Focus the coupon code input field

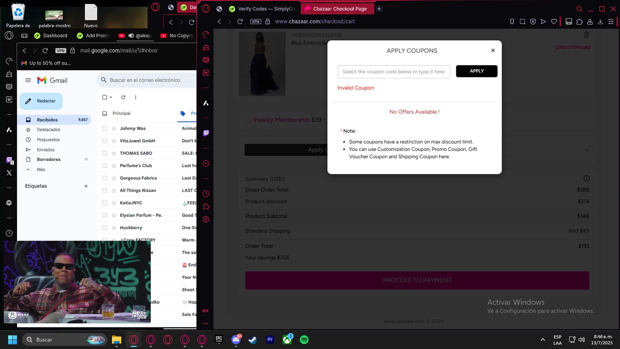click(393, 72)
